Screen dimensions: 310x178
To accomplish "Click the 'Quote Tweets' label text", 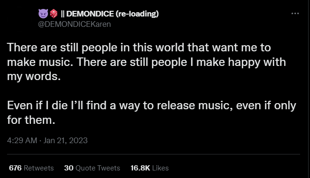I will pyautogui.click(x=98, y=168).
